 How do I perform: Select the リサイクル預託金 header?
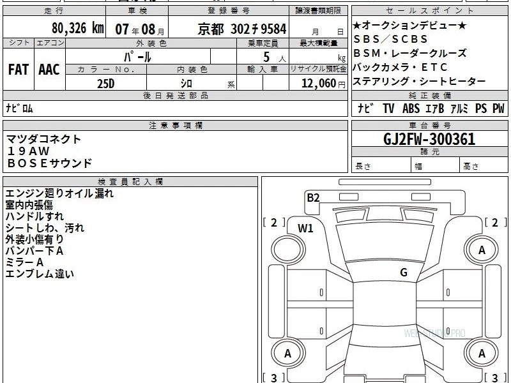pos(318,70)
